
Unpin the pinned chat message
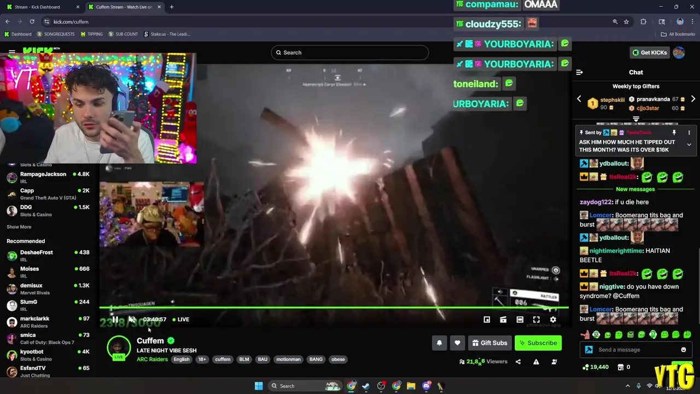pyautogui.click(x=674, y=132)
